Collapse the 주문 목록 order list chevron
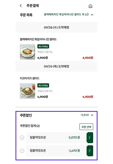Screen dimensions: 113x164 click(92, 15)
